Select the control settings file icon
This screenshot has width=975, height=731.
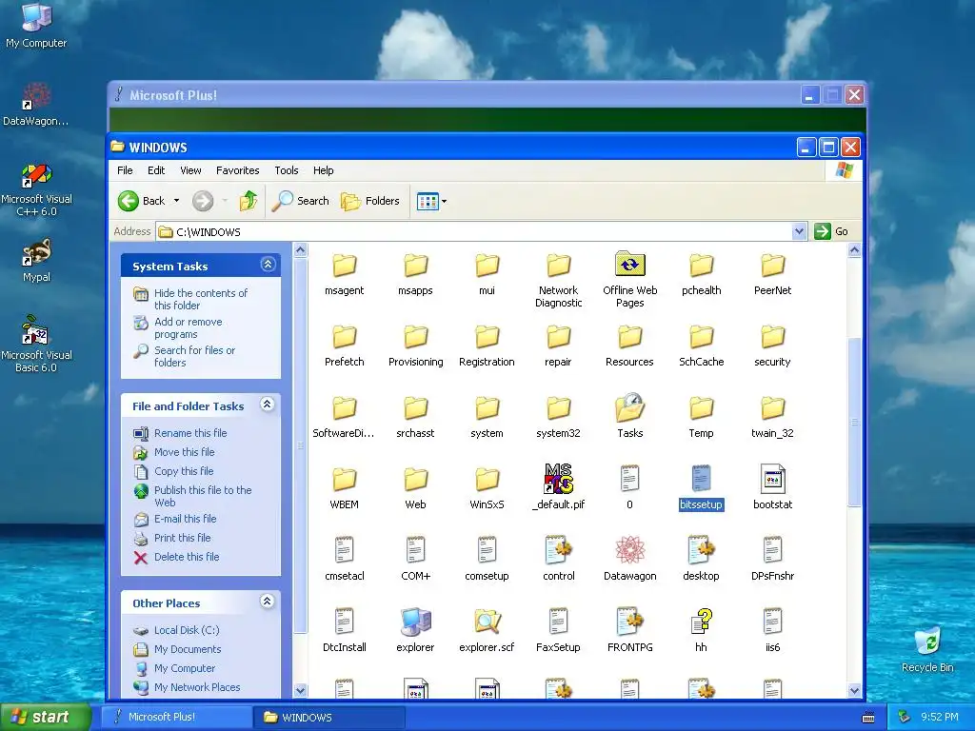[x=558, y=558]
